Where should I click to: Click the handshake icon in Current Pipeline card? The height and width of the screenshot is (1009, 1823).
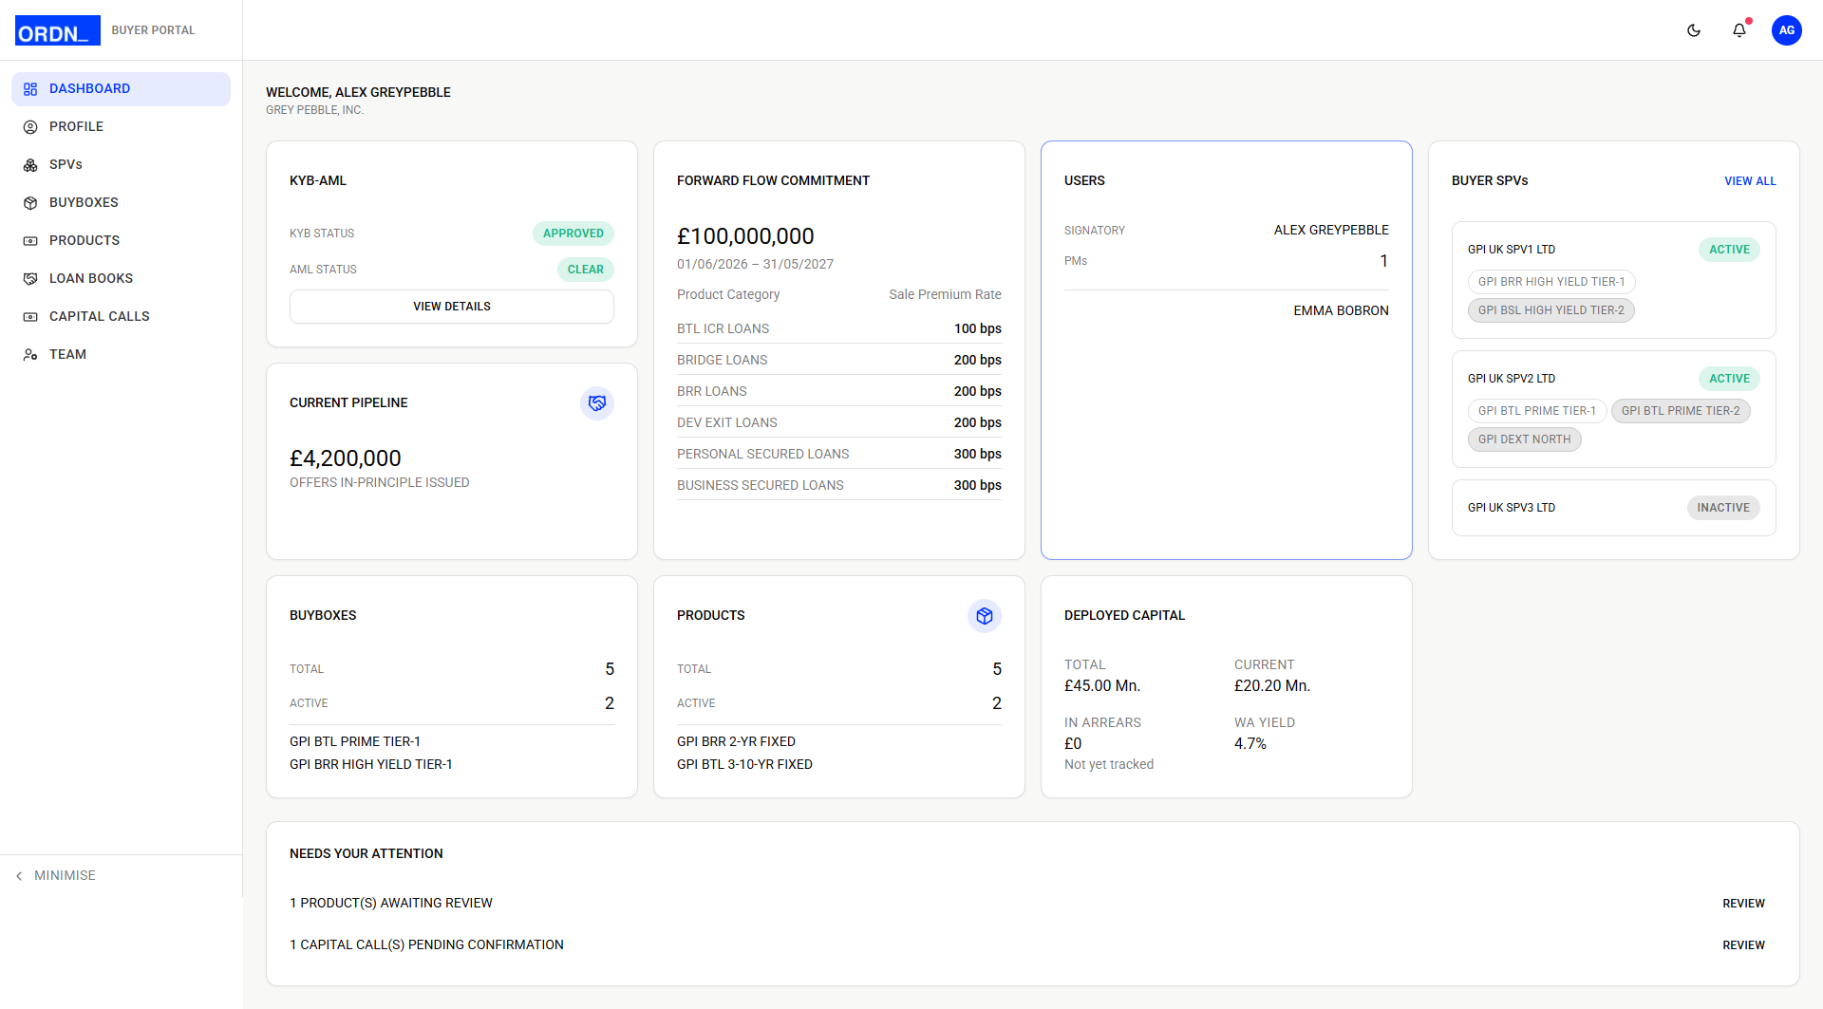[597, 403]
